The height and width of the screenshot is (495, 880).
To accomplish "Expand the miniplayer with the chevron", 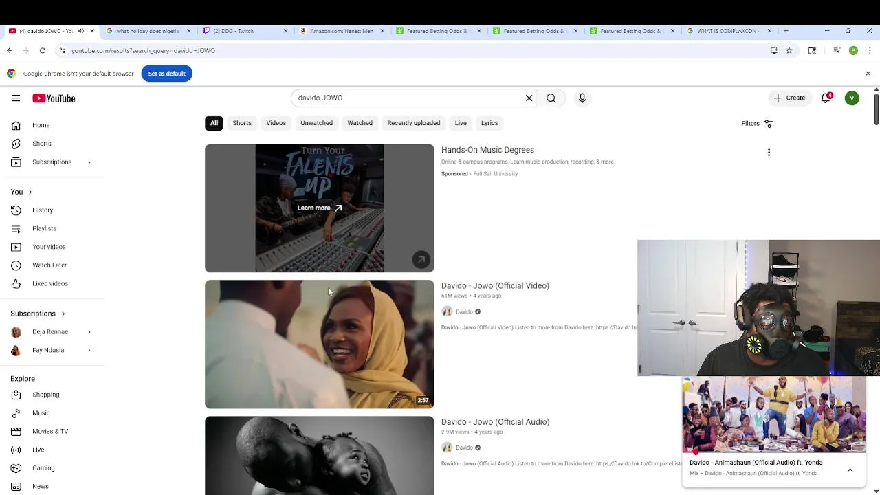I will (x=850, y=471).
